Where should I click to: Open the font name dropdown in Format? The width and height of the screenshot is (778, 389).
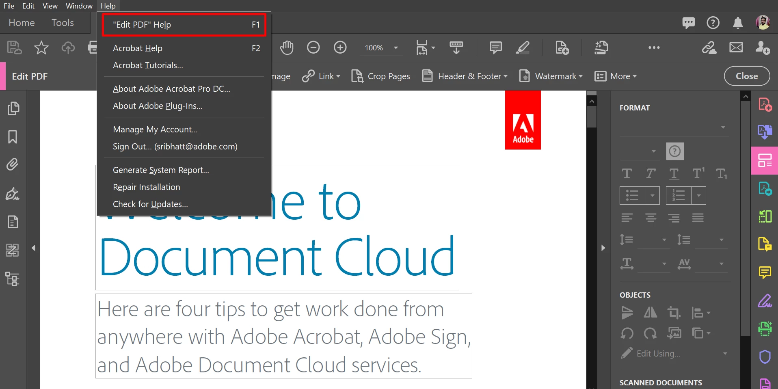pyautogui.click(x=674, y=128)
